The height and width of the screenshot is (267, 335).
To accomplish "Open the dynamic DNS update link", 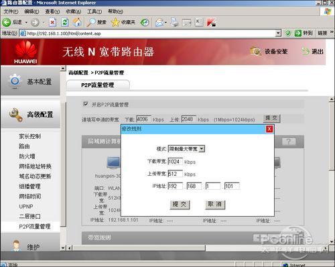I will click(35, 176).
